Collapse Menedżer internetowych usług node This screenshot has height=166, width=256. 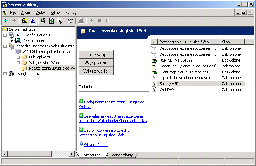[5, 46]
